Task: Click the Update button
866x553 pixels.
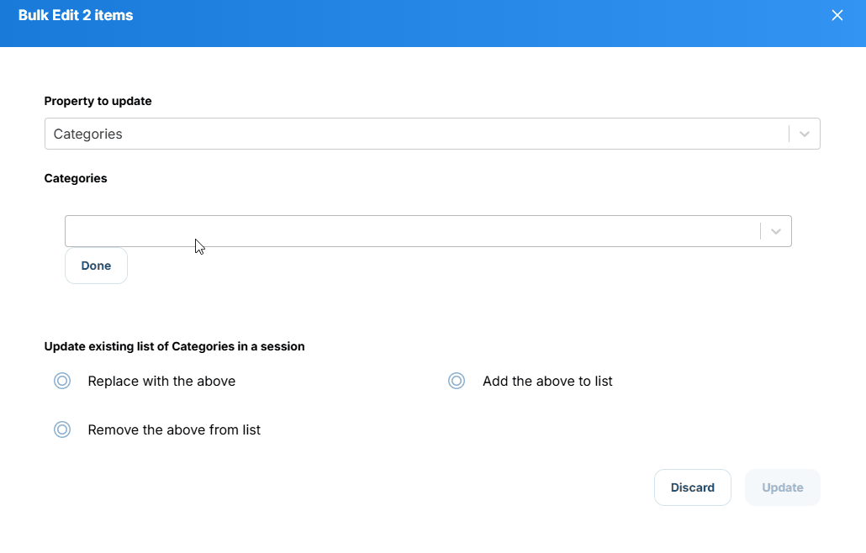Action: tap(783, 487)
